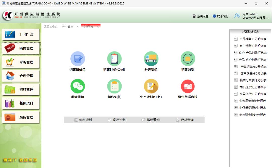Select 仓库管理 in the left sidebar
Image resolution: width=272 pixels, height=168 pixels.
point(20,76)
